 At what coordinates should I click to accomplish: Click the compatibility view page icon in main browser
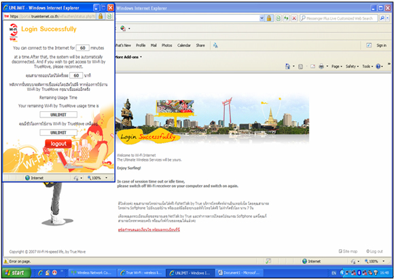278,18
